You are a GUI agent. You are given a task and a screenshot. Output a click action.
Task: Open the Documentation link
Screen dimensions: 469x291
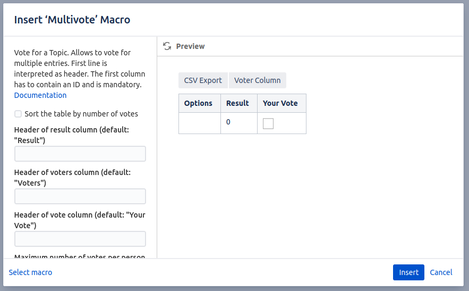click(x=40, y=95)
